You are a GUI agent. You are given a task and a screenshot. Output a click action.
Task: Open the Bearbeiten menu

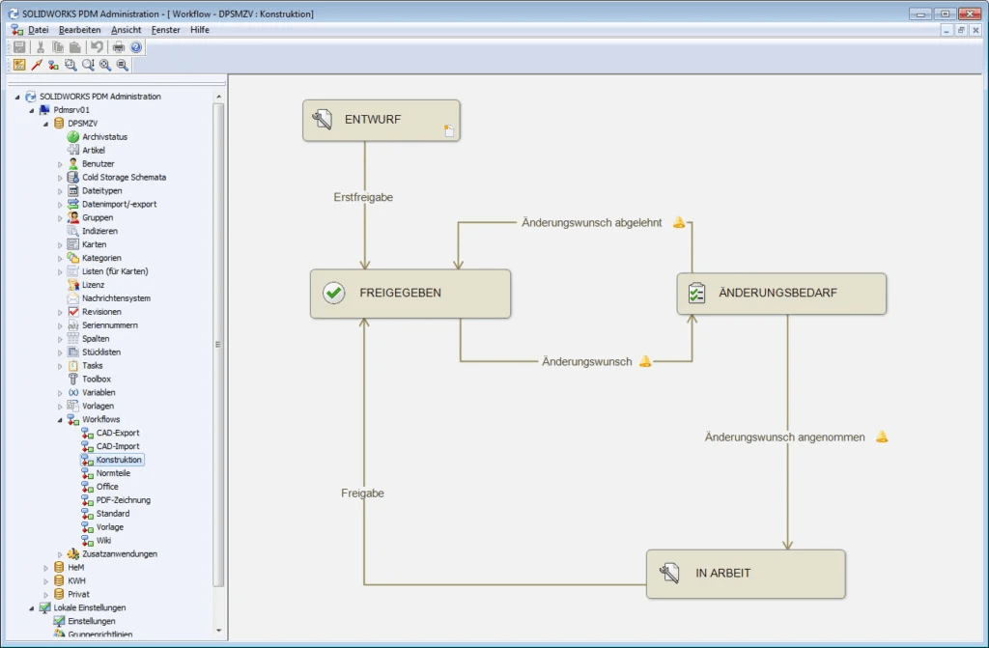click(79, 30)
